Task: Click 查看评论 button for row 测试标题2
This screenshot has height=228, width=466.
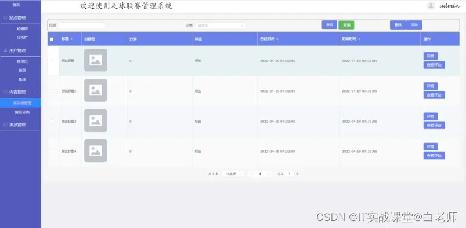Action: point(434,95)
